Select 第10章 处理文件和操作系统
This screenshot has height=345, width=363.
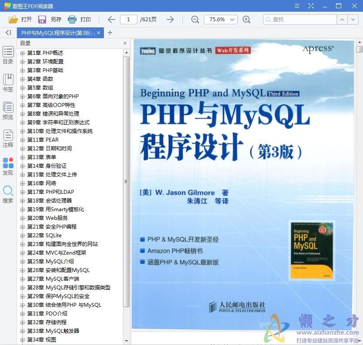[60, 131]
